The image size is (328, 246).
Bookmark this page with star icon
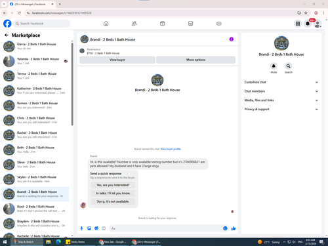(x=306, y=13)
